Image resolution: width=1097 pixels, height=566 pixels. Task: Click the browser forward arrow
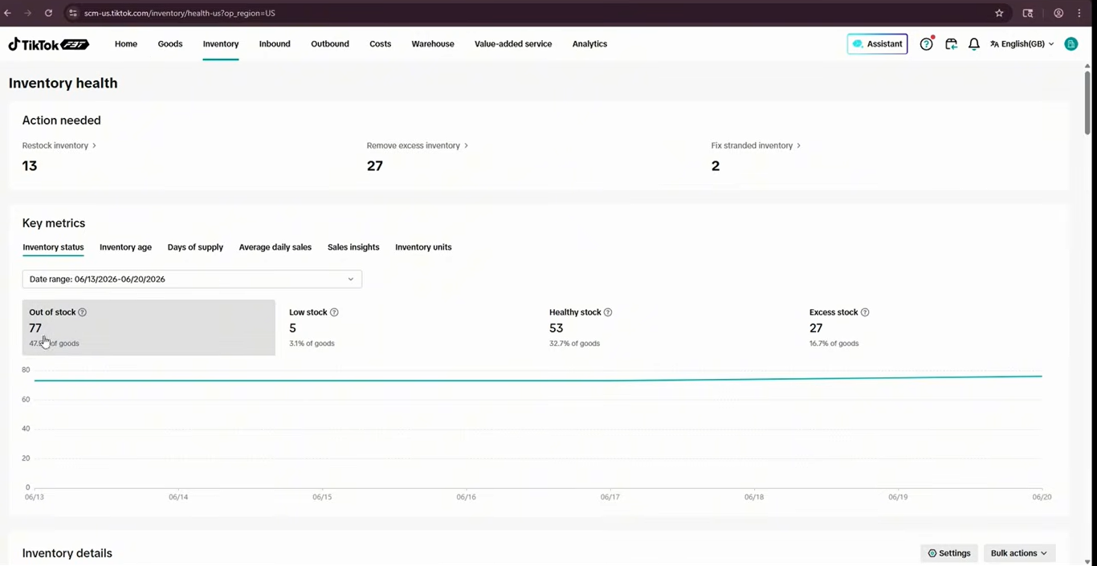[27, 13]
